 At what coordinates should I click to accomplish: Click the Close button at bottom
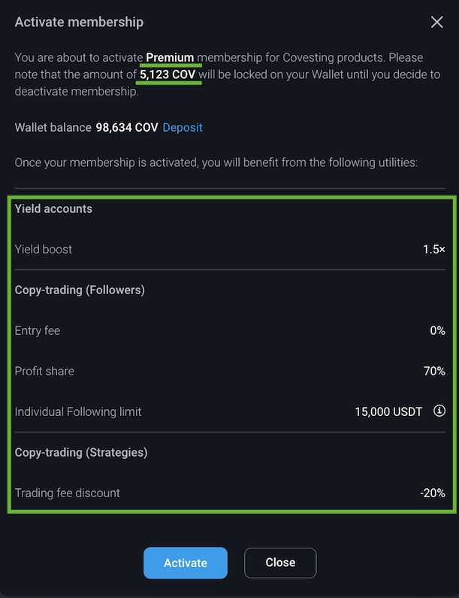point(280,563)
